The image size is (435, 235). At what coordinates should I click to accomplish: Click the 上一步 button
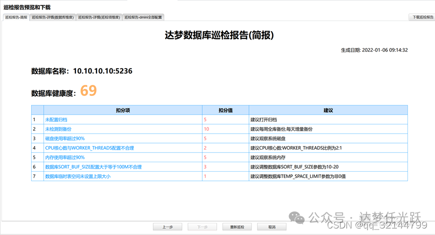167,227
